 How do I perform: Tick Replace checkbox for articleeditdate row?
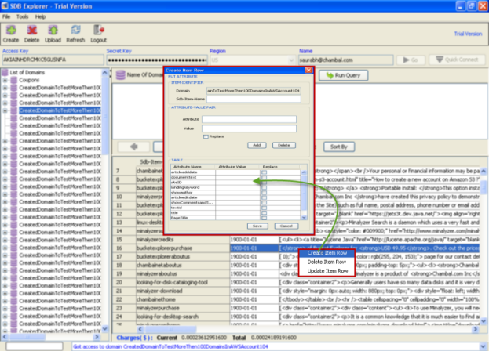[x=265, y=197]
